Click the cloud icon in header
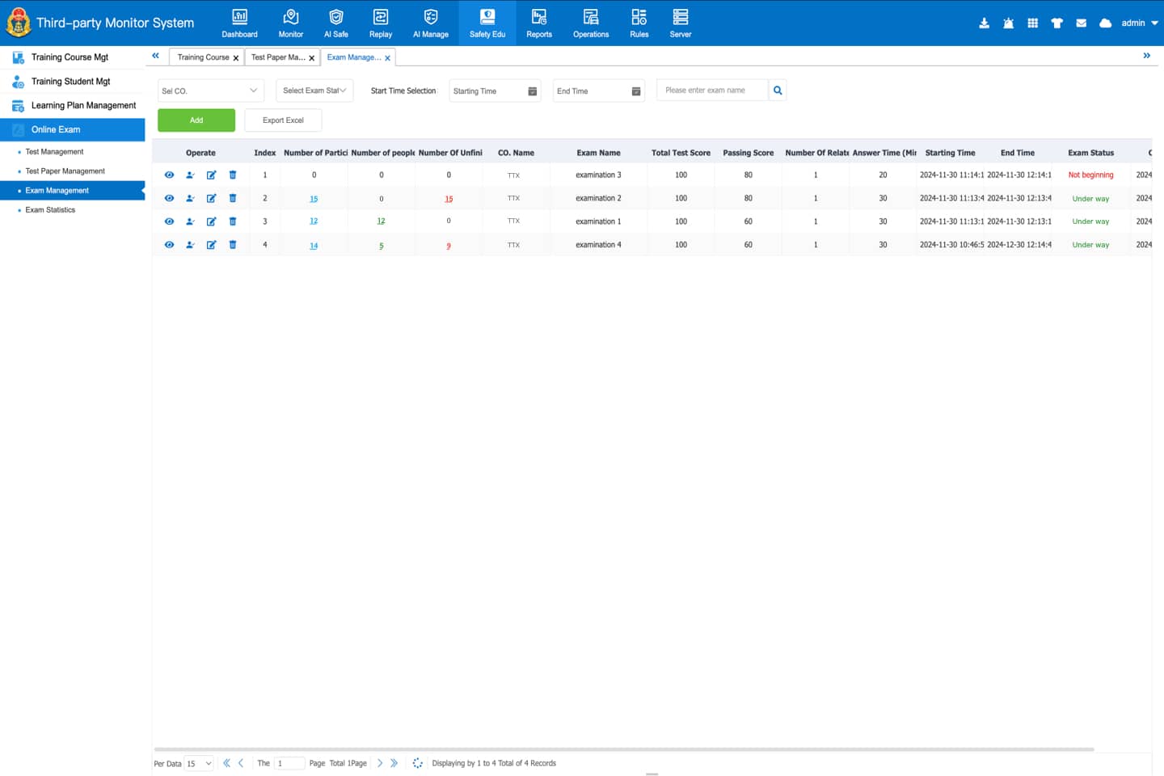 (1105, 23)
